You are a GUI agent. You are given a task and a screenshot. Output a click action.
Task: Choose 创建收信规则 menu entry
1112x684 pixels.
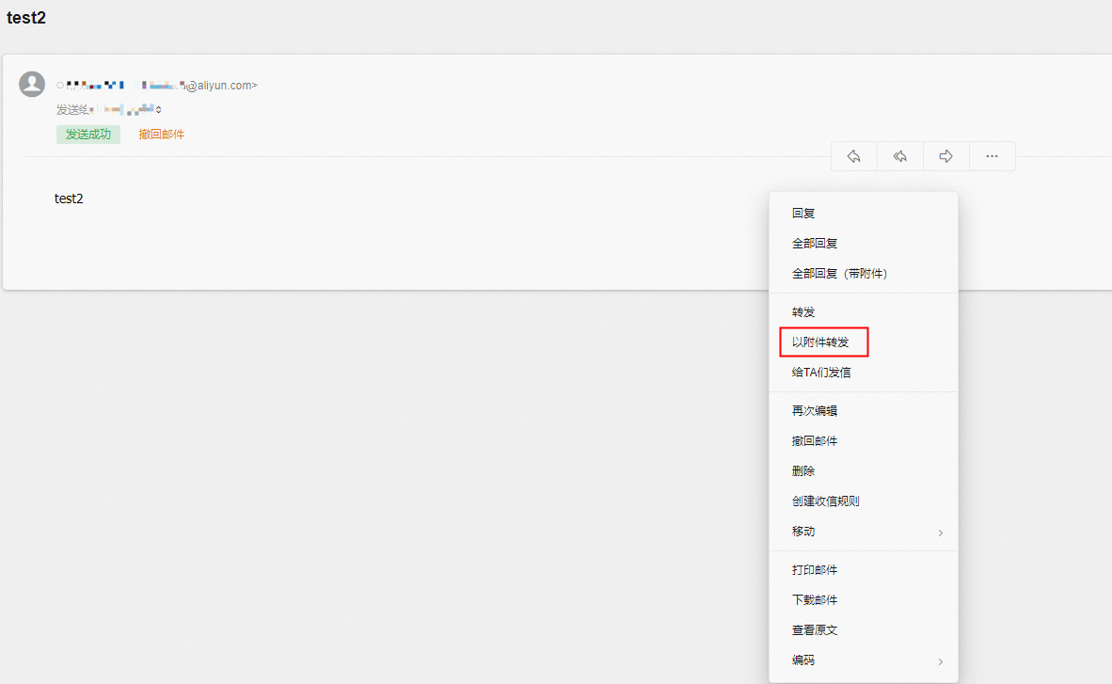825,501
